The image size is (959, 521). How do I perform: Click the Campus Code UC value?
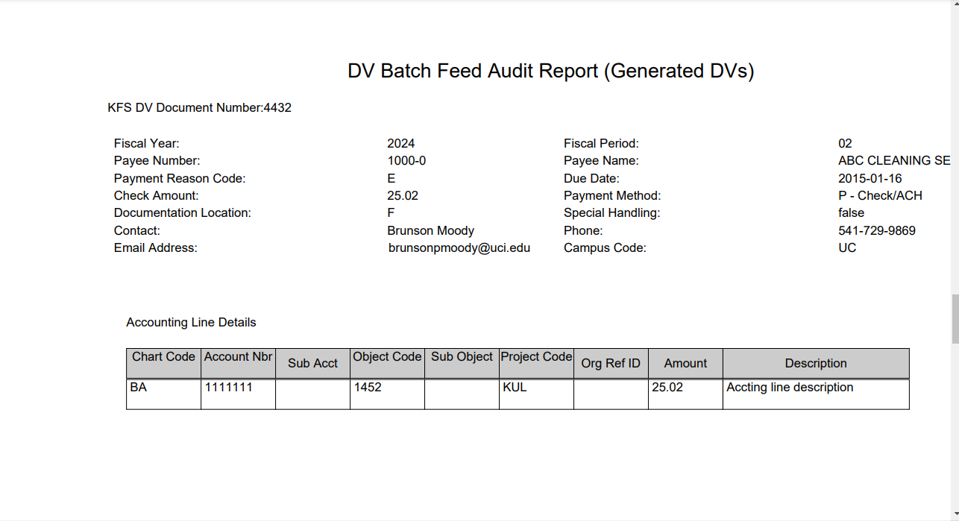click(846, 247)
